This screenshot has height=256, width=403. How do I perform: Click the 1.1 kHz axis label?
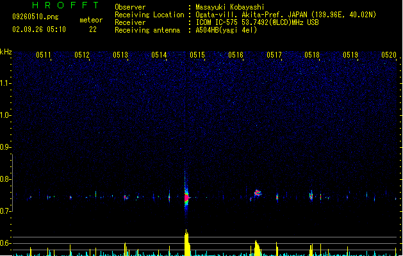tap(5, 83)
